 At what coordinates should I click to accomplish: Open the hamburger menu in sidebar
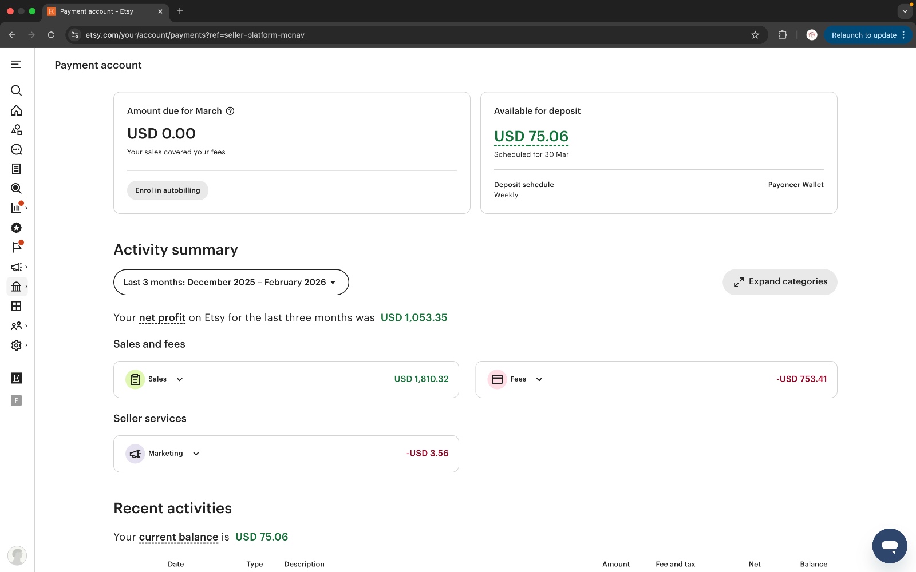click(x=17, y=65)
